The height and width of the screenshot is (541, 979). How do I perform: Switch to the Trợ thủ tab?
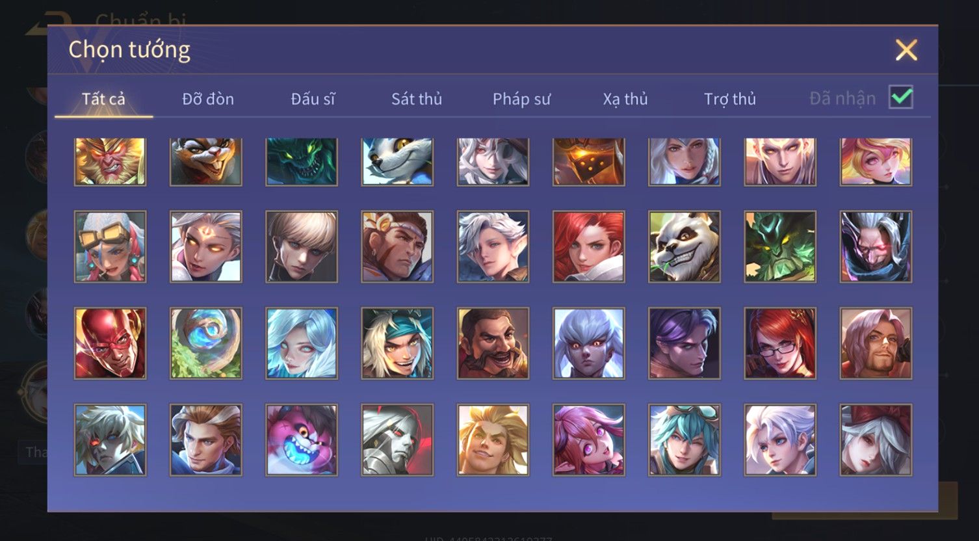(x=730, y=99)
